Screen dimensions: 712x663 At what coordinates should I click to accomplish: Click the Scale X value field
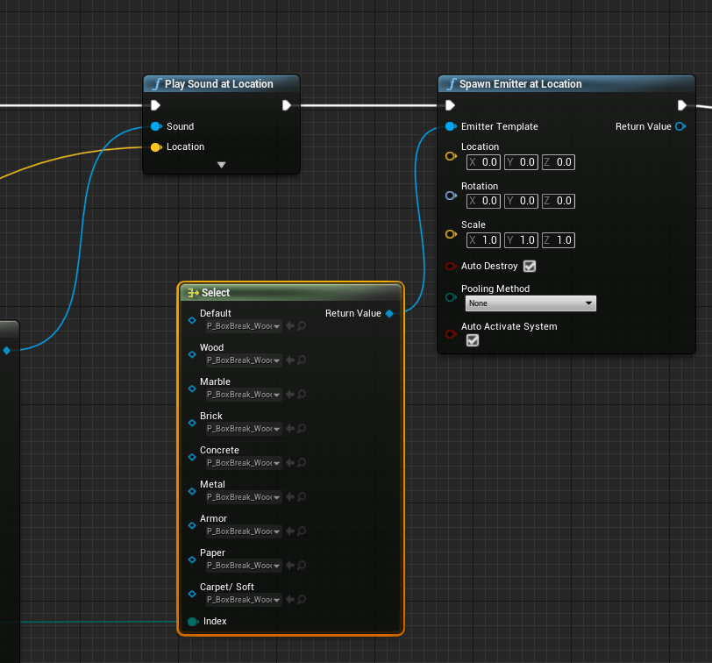pyautogui.click(x=483, y=240)
